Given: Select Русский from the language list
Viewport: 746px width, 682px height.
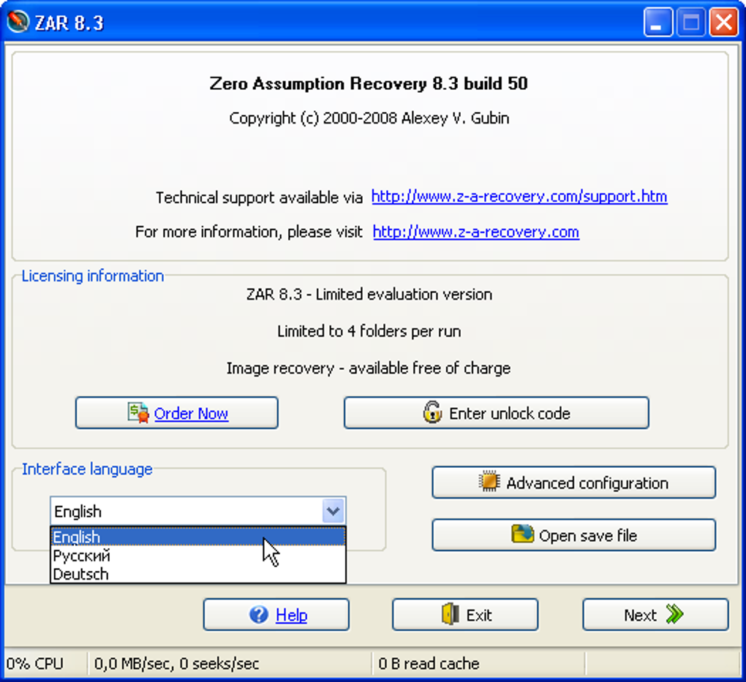Looking at the screenshot, I should pos(198,555).
